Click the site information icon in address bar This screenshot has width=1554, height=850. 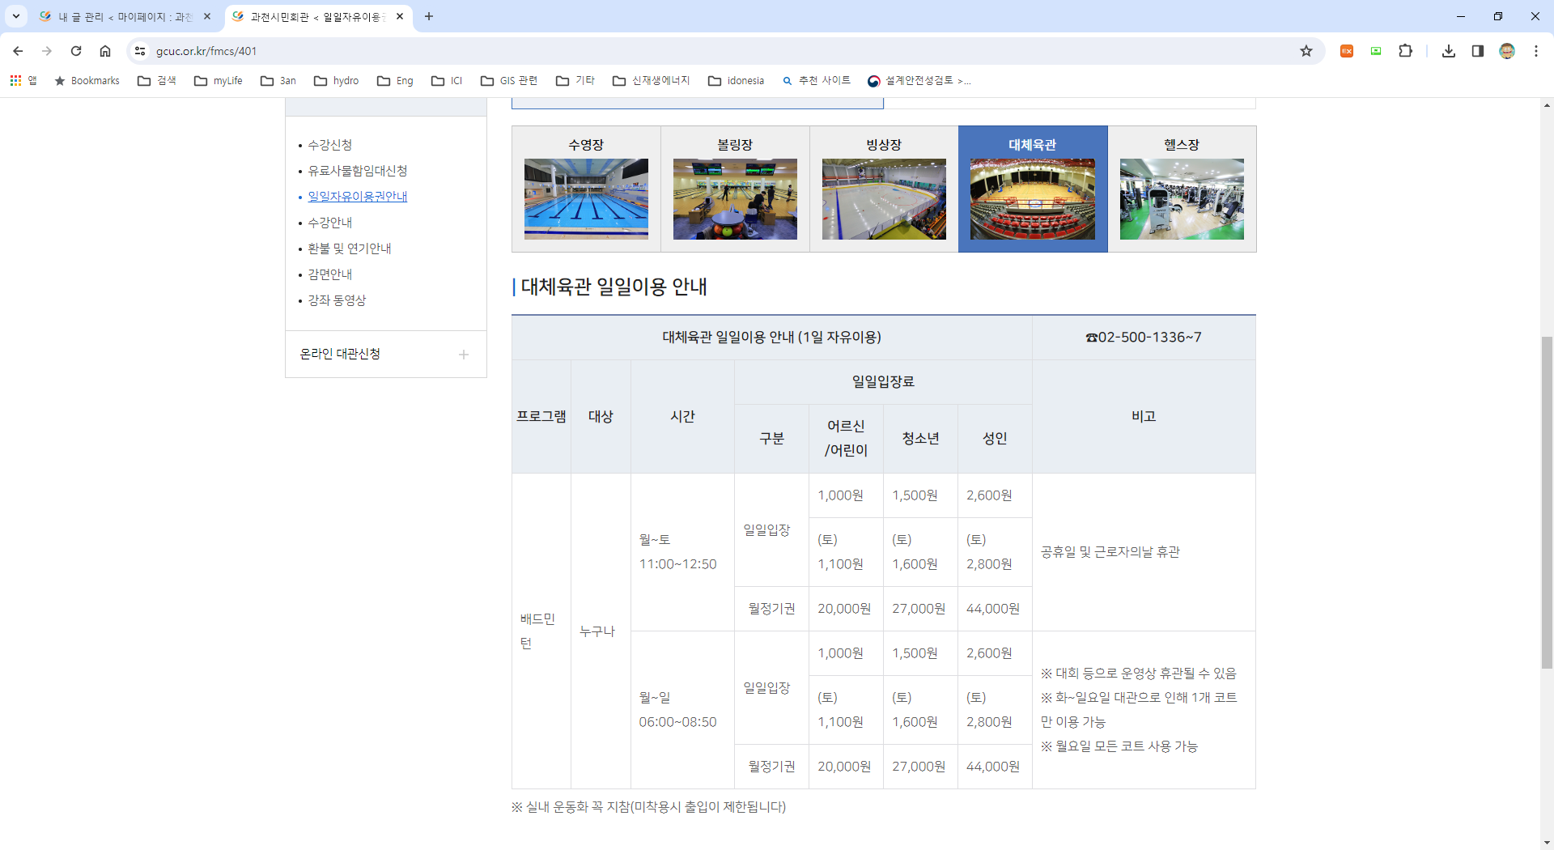click(x=140, y=51)
